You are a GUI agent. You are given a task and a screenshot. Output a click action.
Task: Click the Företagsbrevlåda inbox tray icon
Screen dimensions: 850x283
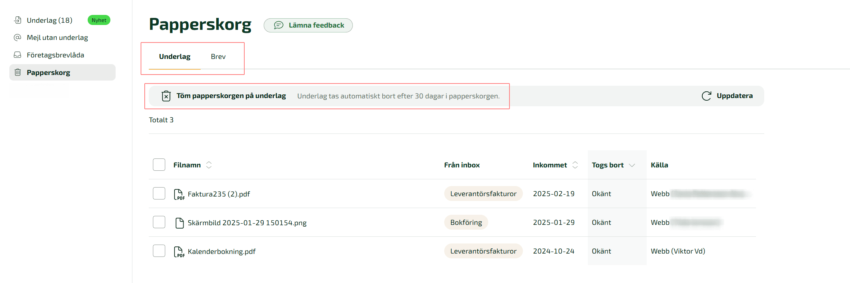tap(18, 55)
